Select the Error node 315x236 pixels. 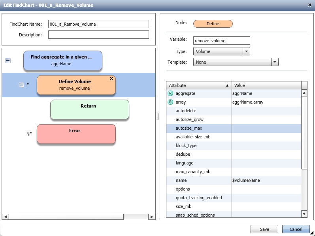point(76,134)
